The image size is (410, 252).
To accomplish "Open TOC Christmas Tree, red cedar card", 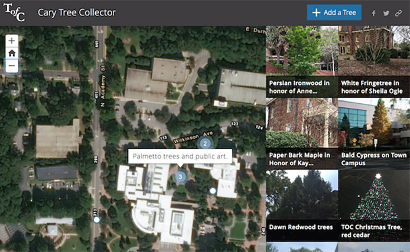I will [374, 205].
